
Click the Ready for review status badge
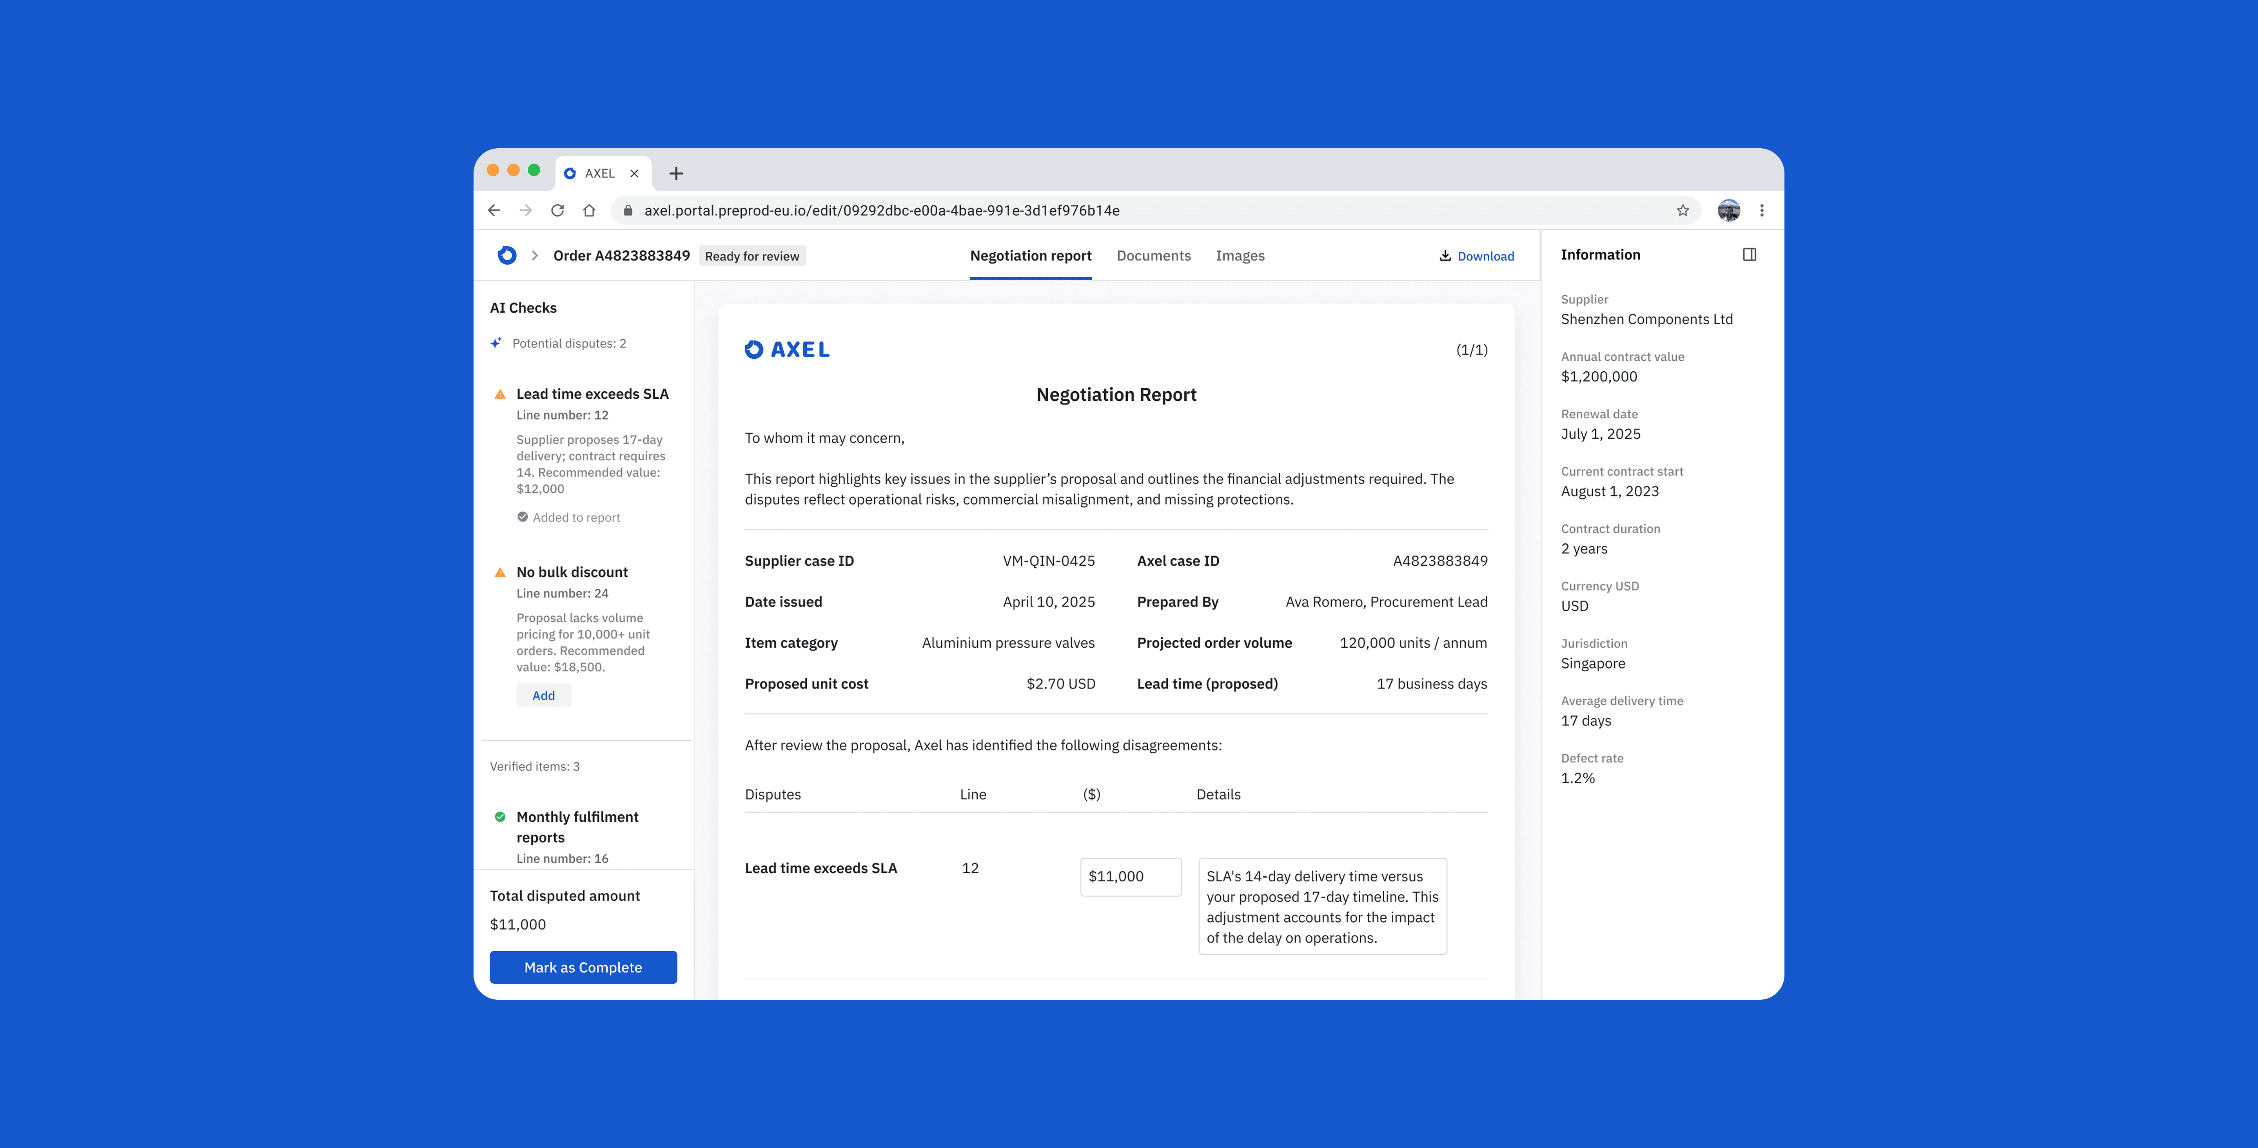click(x=752, y=256)
